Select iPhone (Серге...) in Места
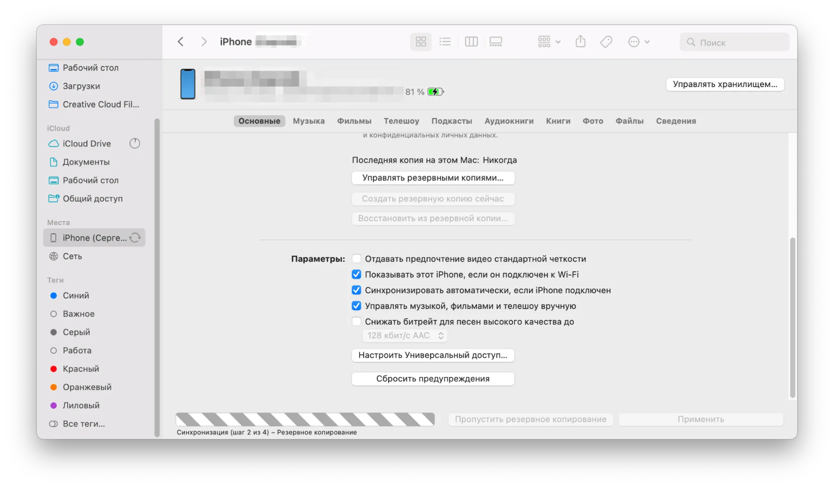Image resolution: width=834 pixels, height=488 pixels. click(x=94, y=238)
